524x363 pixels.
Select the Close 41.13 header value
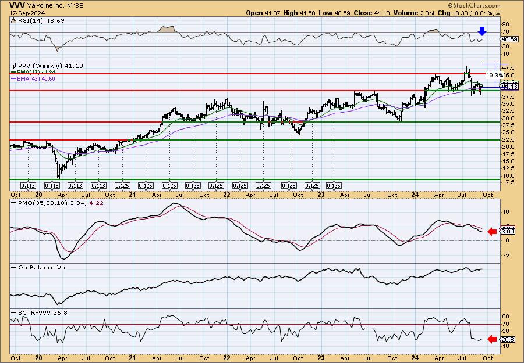(x=371, y=13)
